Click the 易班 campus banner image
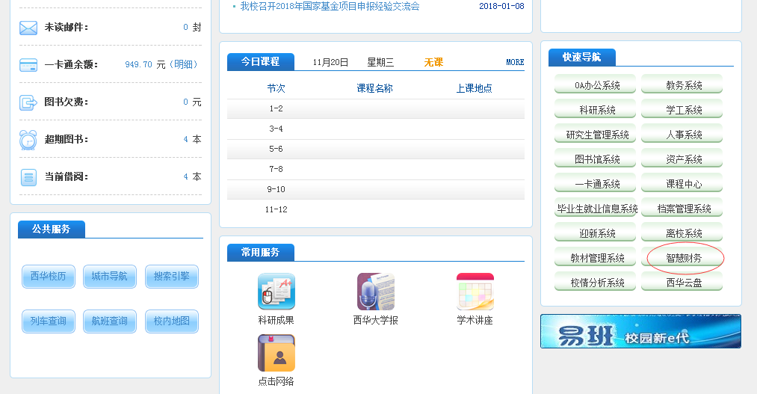The width and height of the screenshot is (757, 394). pos(640,331)
